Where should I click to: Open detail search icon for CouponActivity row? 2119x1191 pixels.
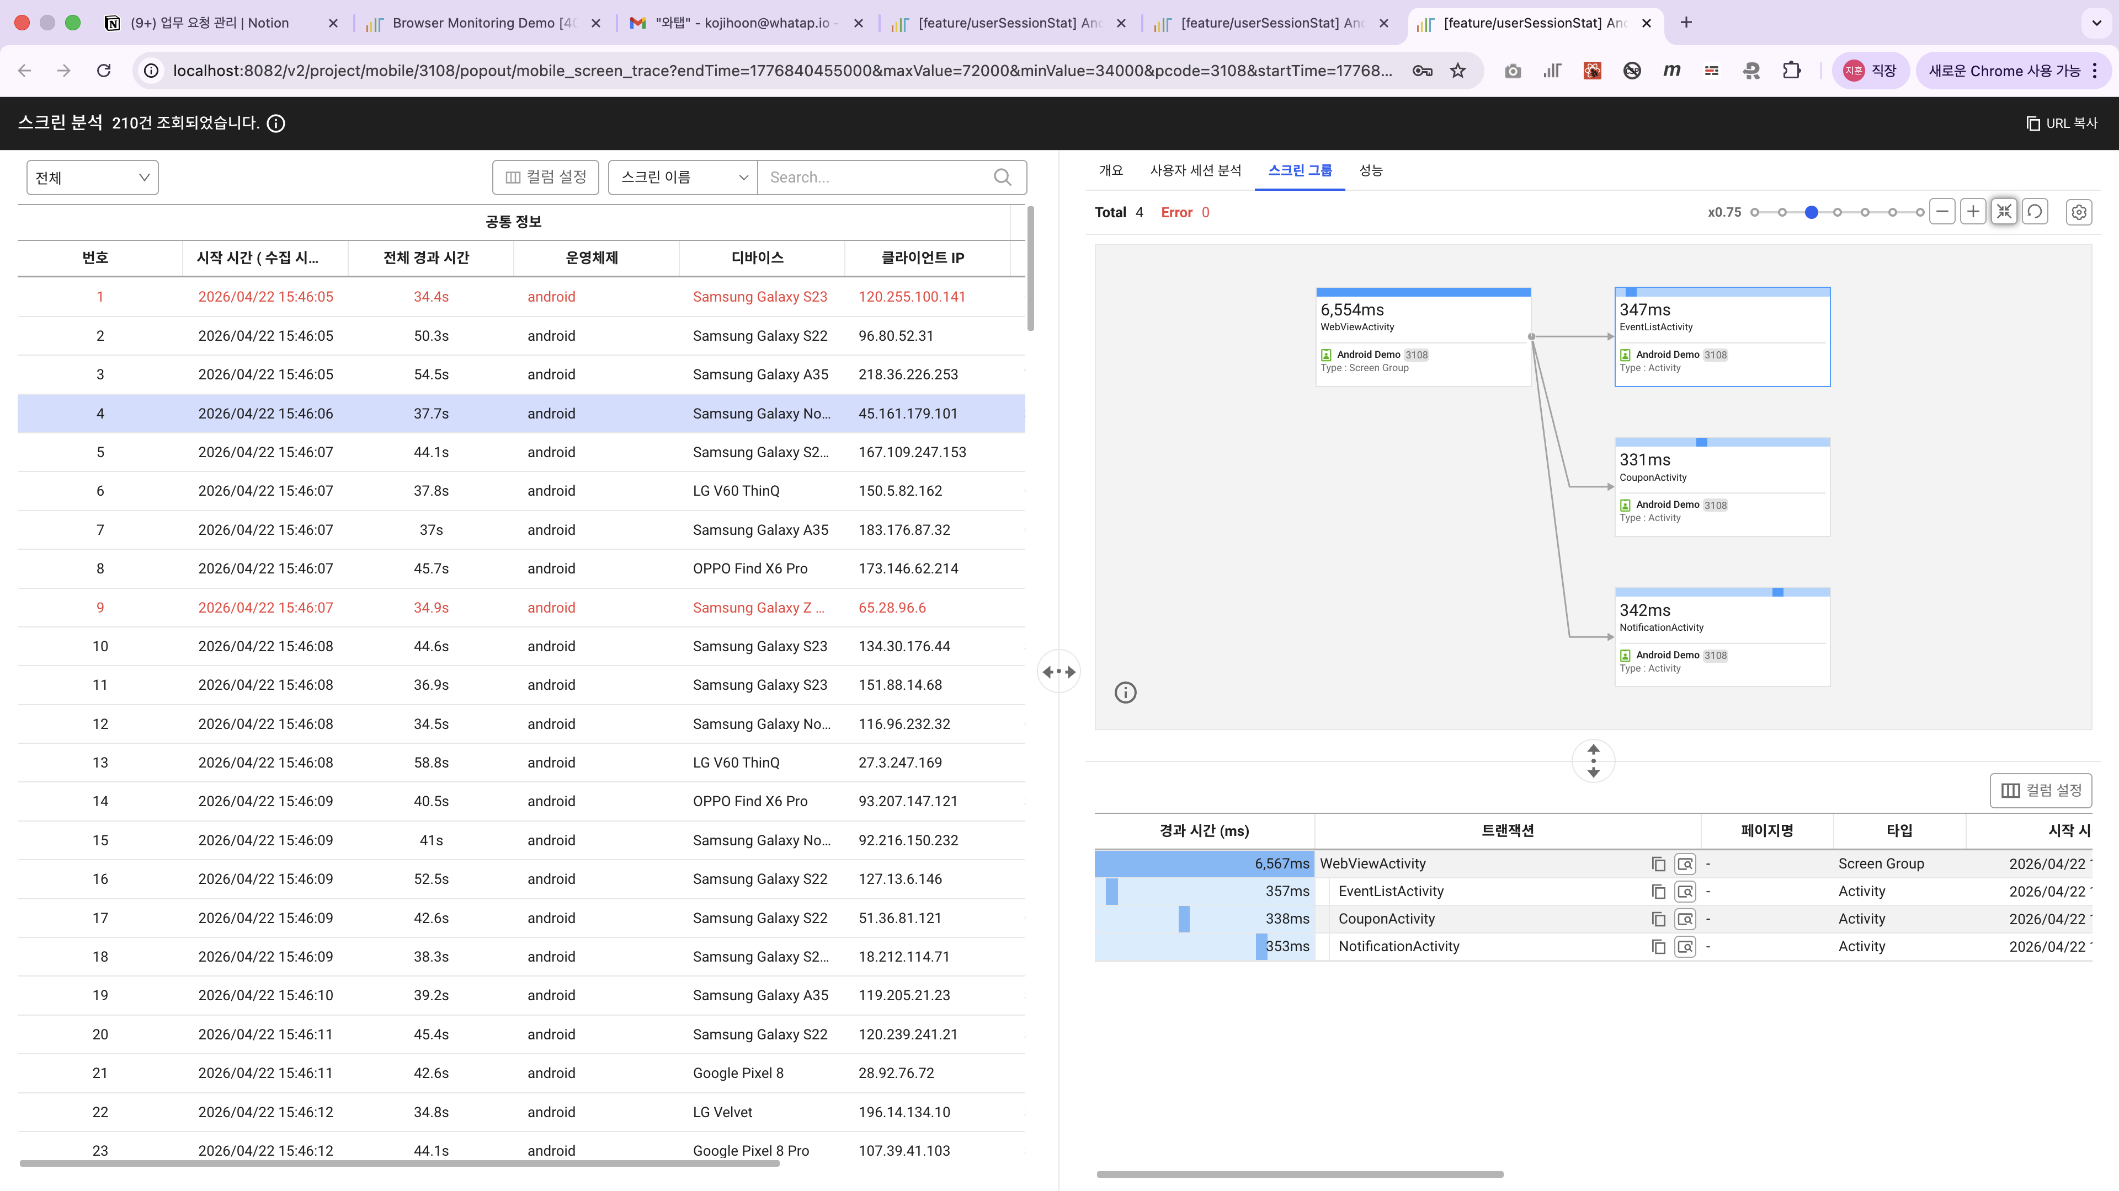point(1685,919)
